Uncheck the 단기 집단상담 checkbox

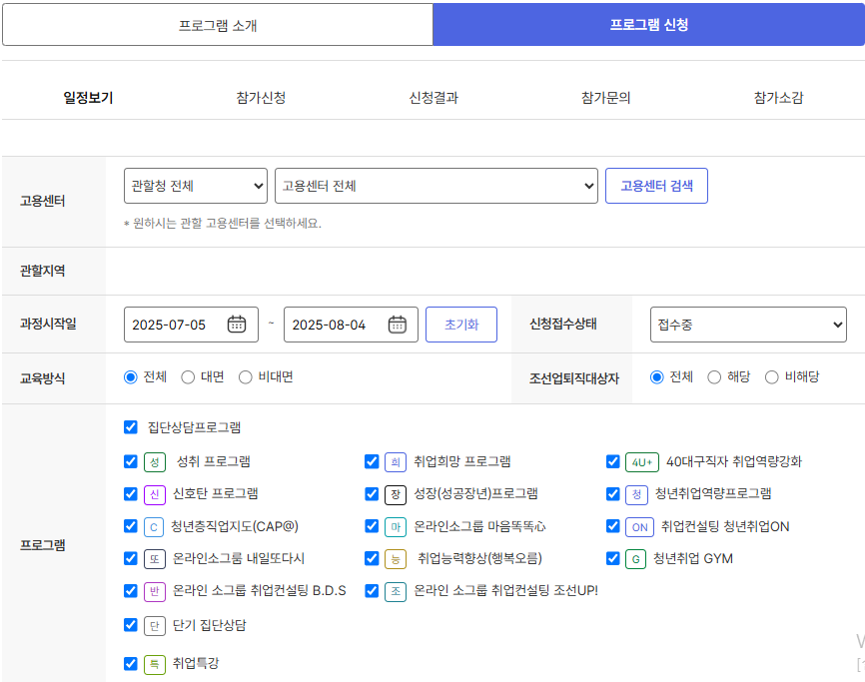131,625
